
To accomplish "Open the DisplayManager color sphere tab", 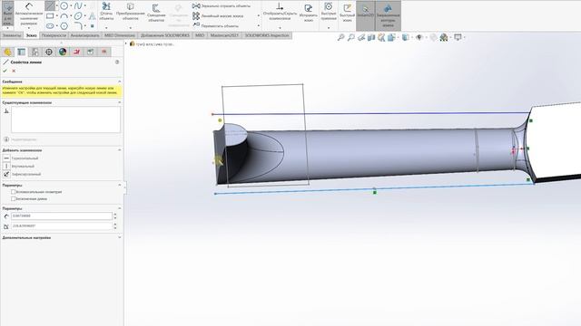I will pos(63,52).
